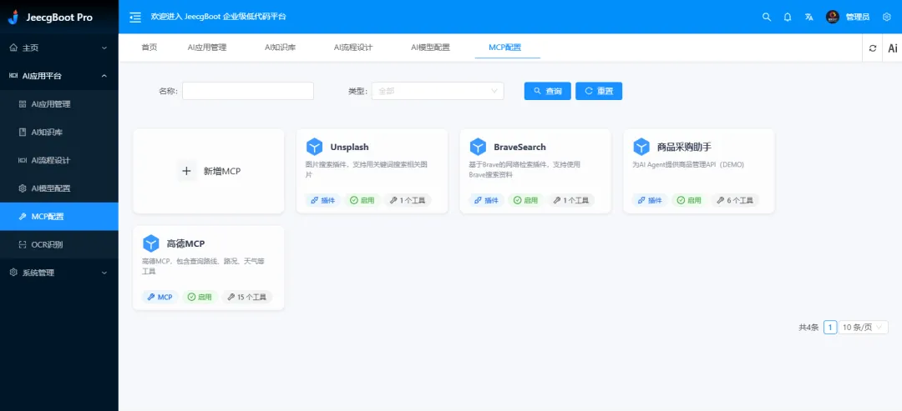This screenshot has height=411, width=902.
Task: Click the 插件 tag on 商品采购助手 card
Action: click(x=650, y=200)
